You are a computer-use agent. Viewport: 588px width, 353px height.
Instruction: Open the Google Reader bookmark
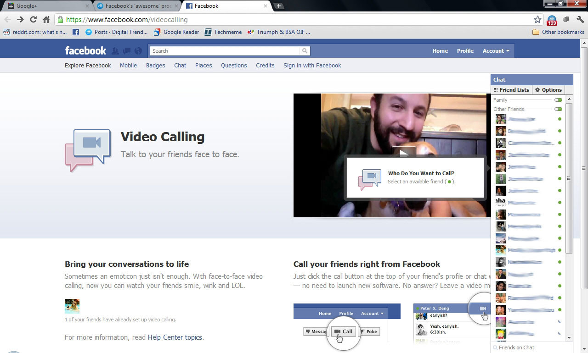(176, 32)
